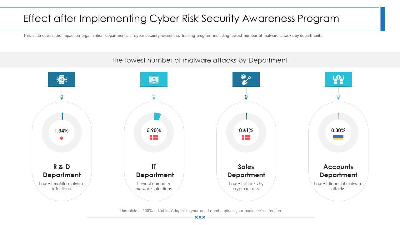The width and height of the screenshot is (400, 225).
Task: Click the crypto mining shovel icon
Action: click(x=246, y=79)
